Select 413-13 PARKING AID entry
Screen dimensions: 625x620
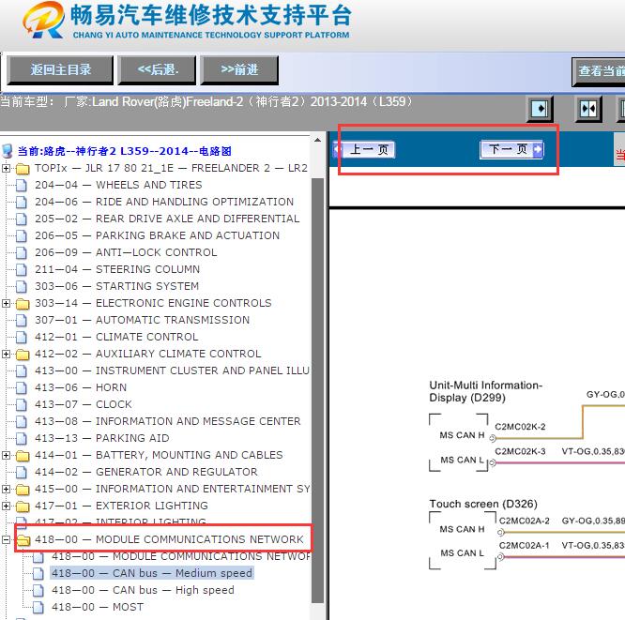pos(102,438)
